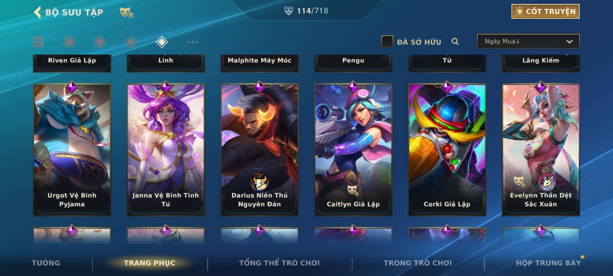Select the first round rarity filter icon
Screen dimensions: 613x276
69,42
